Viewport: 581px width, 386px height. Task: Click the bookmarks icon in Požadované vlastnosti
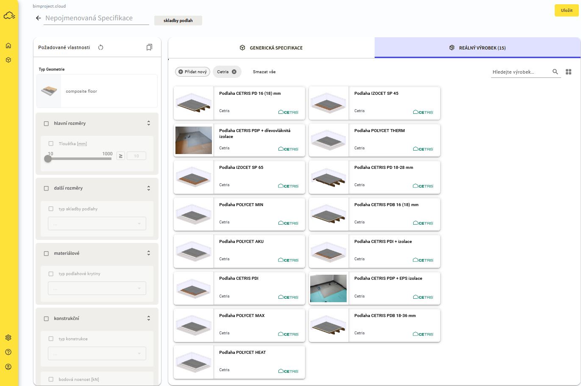pyautogui.click(x=149, y=47)
